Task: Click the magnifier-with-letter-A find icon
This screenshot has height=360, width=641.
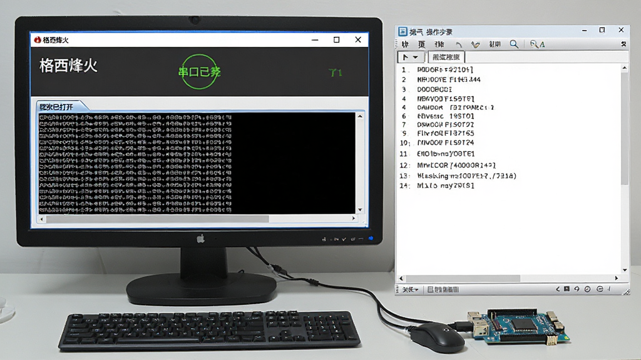Action: 537,44
